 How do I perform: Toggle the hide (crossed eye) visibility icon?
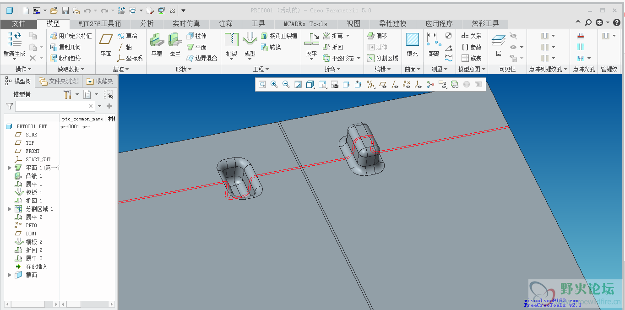[x=513, y=36]
